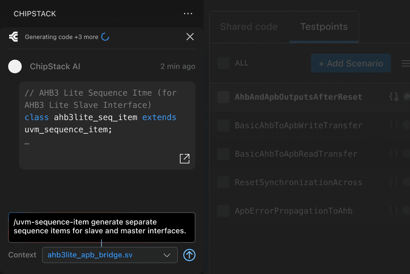Expand the truncated code ellipsis
410x274 pixels.
pyautogui.click(x=27, y=143)
